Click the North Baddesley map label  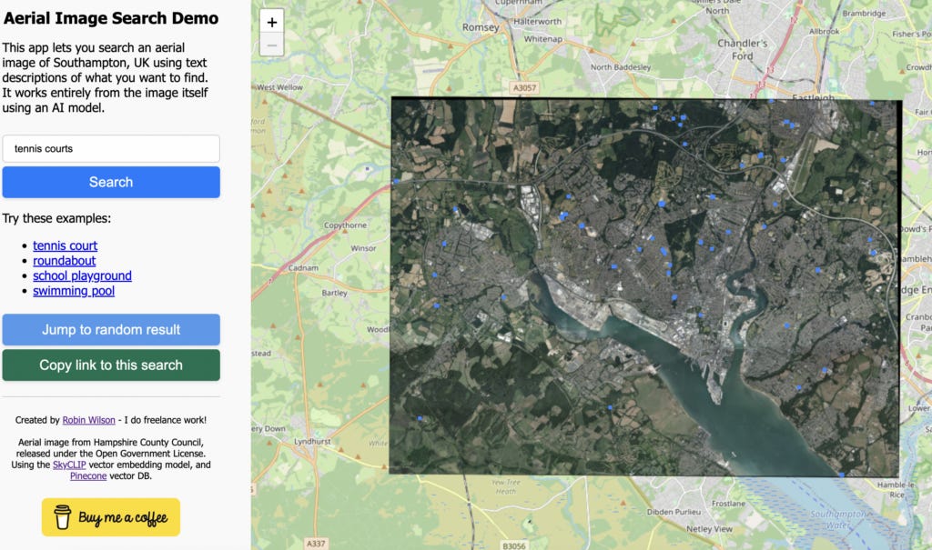pyautogui.click(x=621, y=67)
